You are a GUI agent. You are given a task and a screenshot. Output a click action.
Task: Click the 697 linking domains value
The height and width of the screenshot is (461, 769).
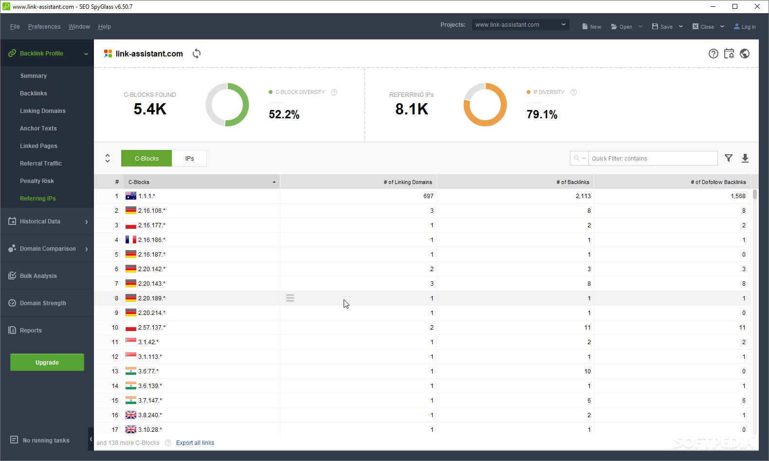(428, 196)
